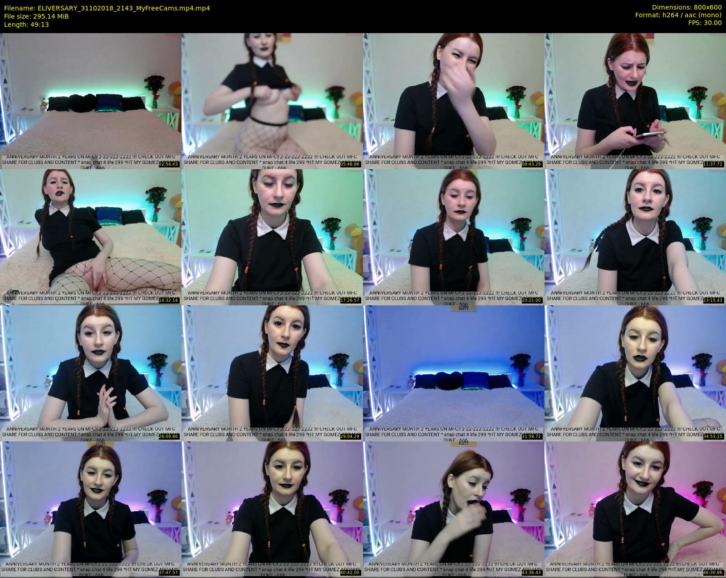Screen dimensions: 726x578
Task: Open the frame stamped 37:47.57
Action: (x=90, y=509)
